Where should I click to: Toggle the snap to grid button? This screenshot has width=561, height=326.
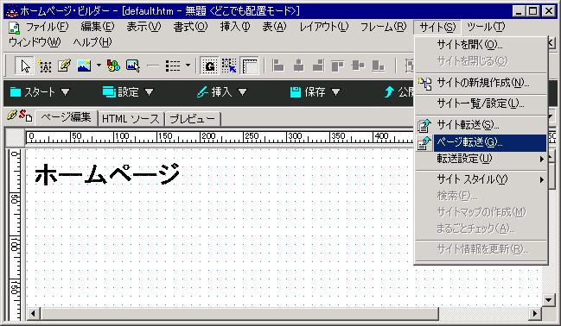click(x=229, y=66)
